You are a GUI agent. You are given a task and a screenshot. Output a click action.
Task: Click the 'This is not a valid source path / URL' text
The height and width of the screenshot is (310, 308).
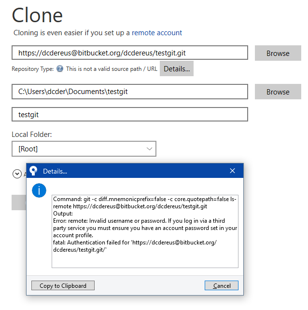coord(112,69)
